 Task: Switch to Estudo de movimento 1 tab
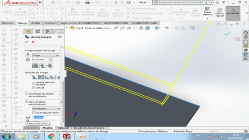coord(89,128)
